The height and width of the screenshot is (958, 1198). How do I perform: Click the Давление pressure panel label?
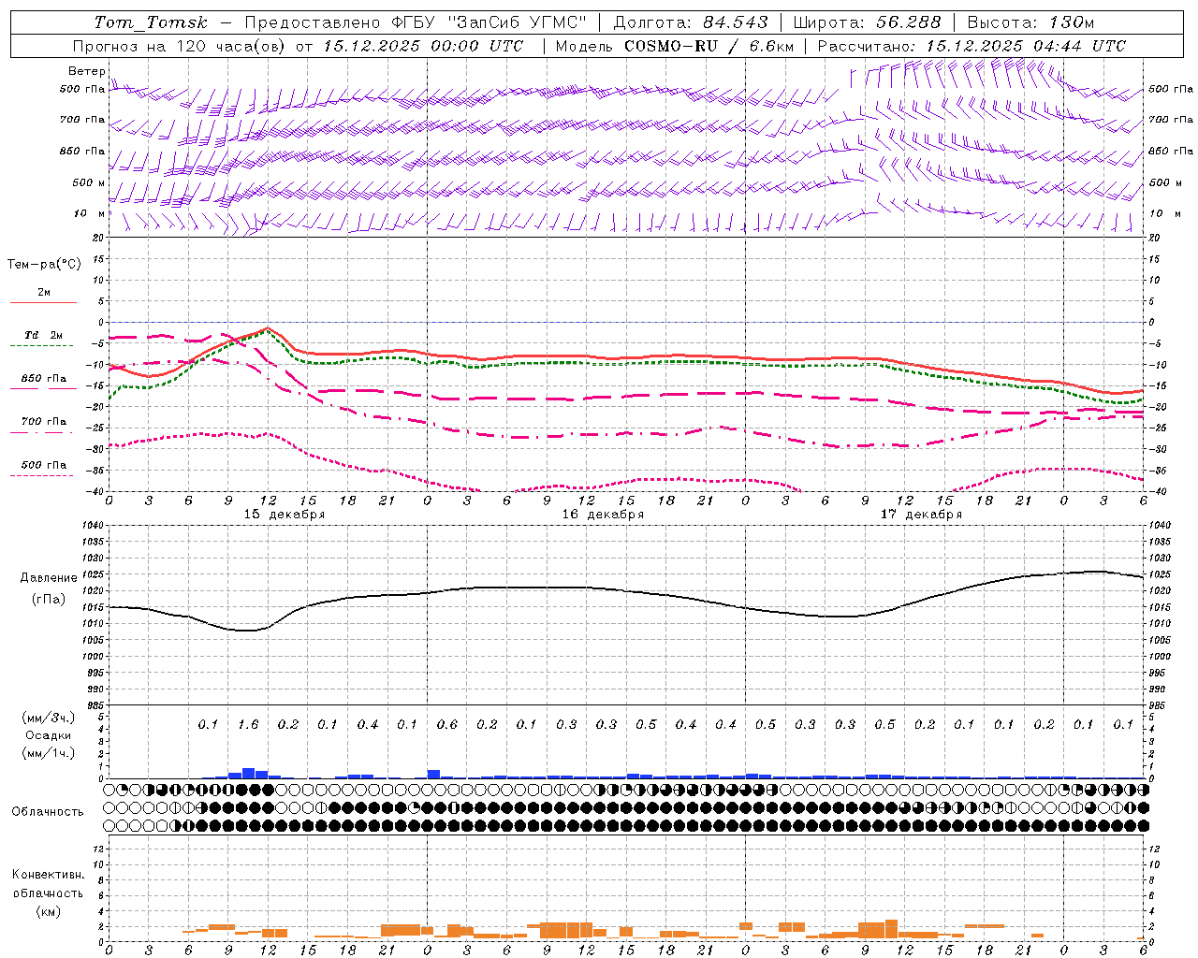coord(48,578)
